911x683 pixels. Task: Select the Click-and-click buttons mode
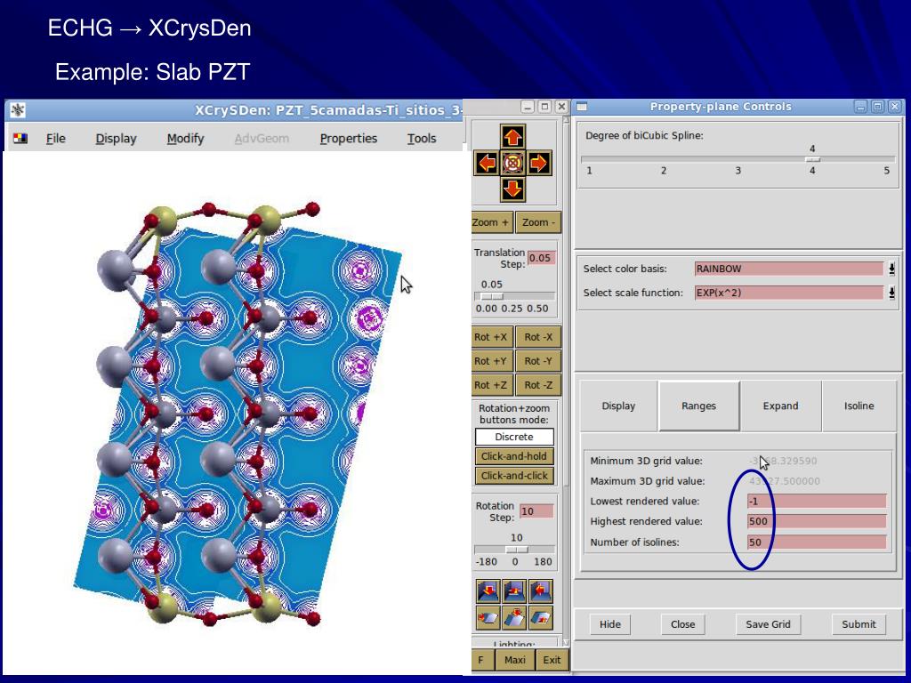point(514,476)
